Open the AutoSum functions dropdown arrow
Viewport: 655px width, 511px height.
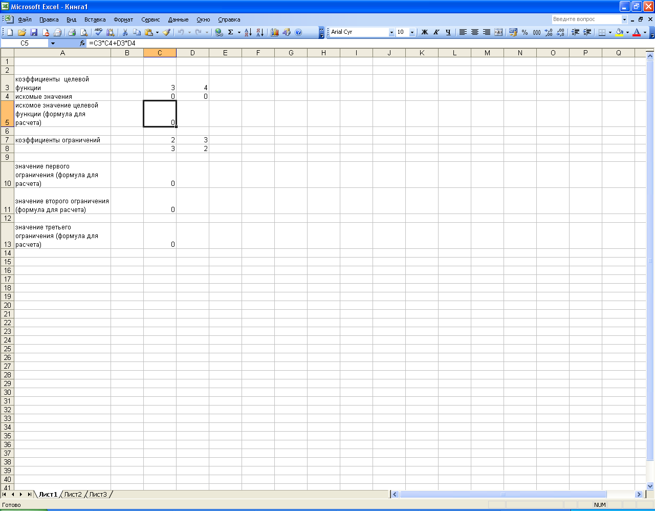(x=239, y=32)
